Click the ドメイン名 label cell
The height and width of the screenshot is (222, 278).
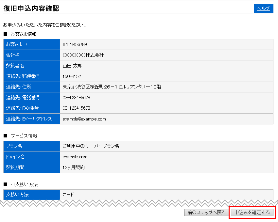[32, 157]
